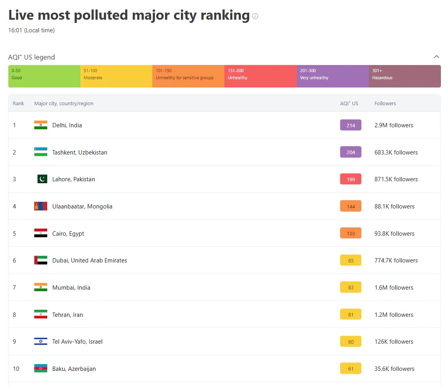Open the Delhi, India city link
The image size is (448, 387).
click(x=67, y=125)
